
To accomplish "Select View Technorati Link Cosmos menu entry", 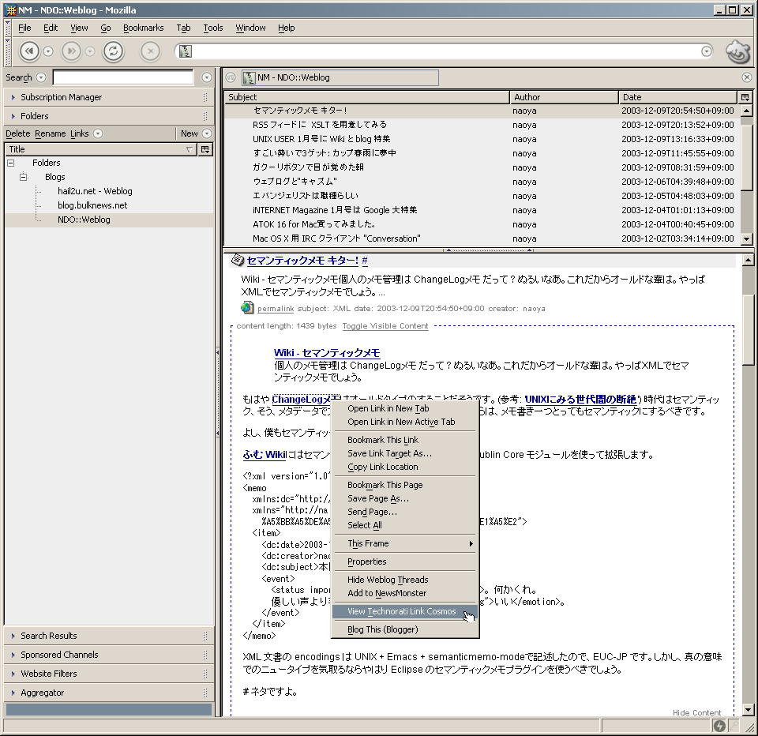I will [x=401, y=611].
